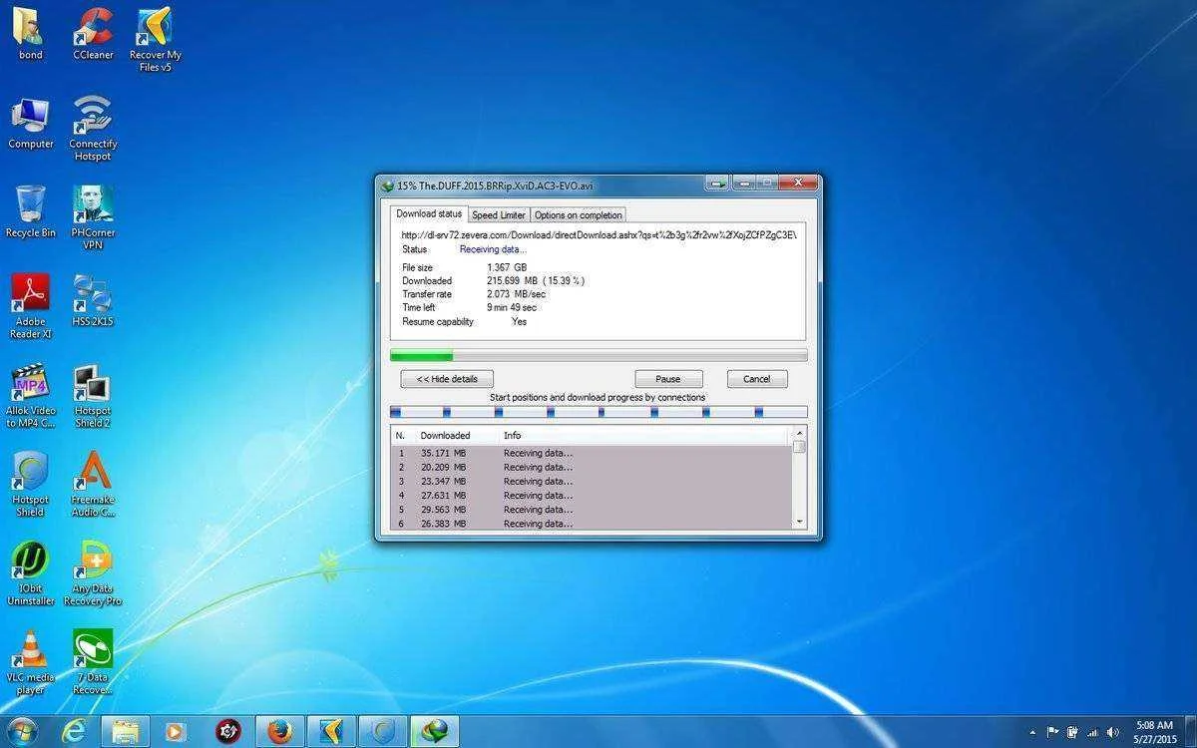The image size is (1197, 748).
Task: Show hidden tray icons arrow
Action: pos(1032,732)
